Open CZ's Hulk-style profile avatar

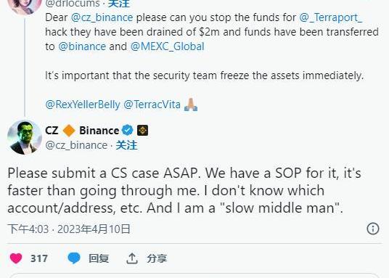click(25, 137)
